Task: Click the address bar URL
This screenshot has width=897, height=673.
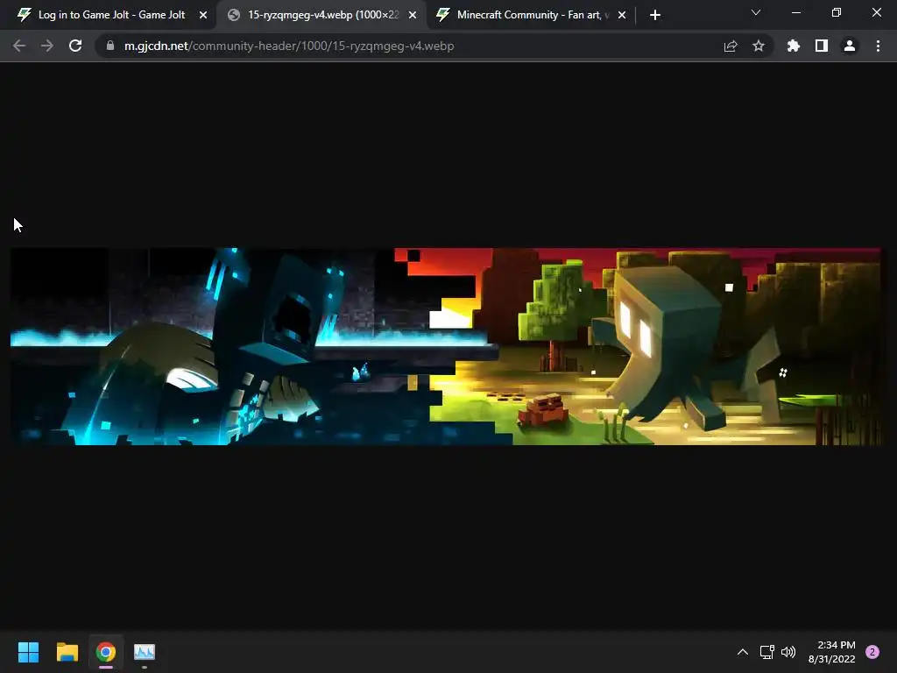Action: (x=289, y=46)
